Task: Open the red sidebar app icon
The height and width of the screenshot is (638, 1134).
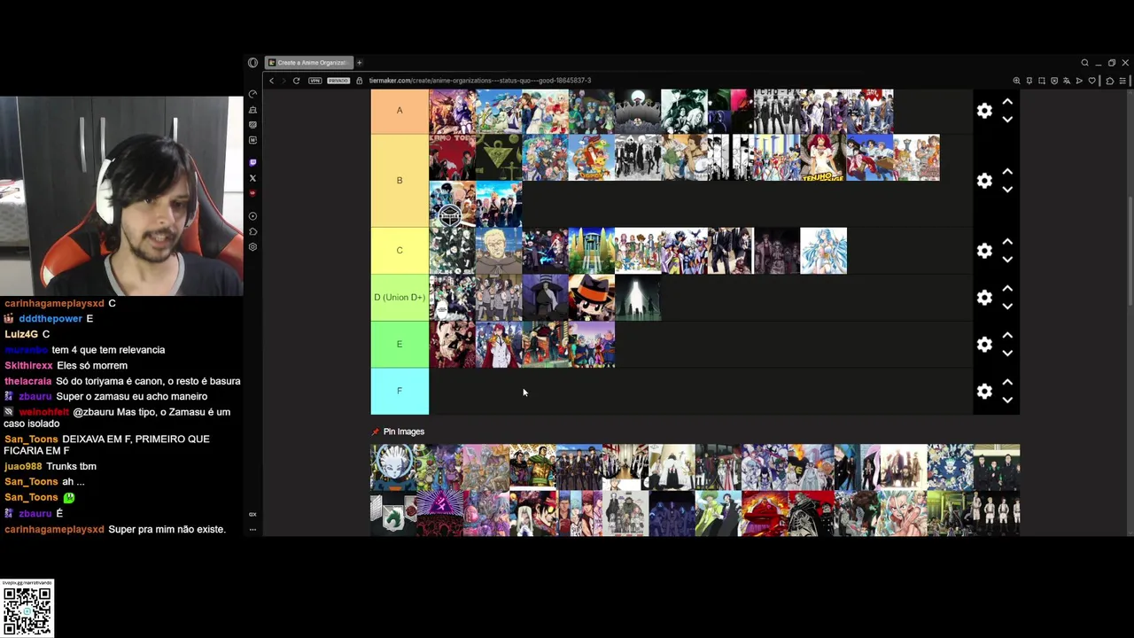Action: coord(252,193)
